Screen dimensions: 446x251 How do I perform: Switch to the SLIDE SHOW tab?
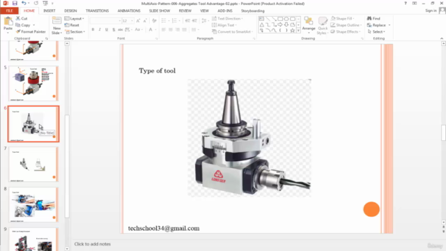point(160,11)
